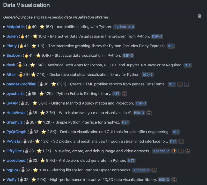Image resolution: width=207 pixels, height=185 pixels.
Task: Click the orange ring icon beside FiftyOne
Action: coord(187,151)
